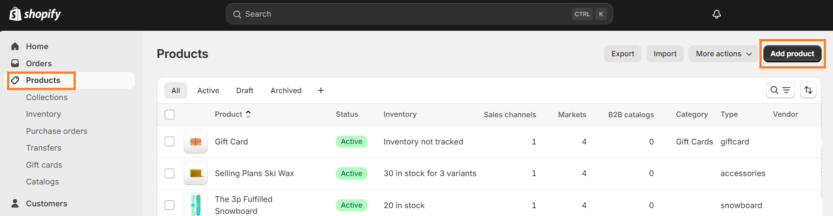
Task: Select the Selling Plans Ski Wax checkbox
Action: click(x=170, y=173)
